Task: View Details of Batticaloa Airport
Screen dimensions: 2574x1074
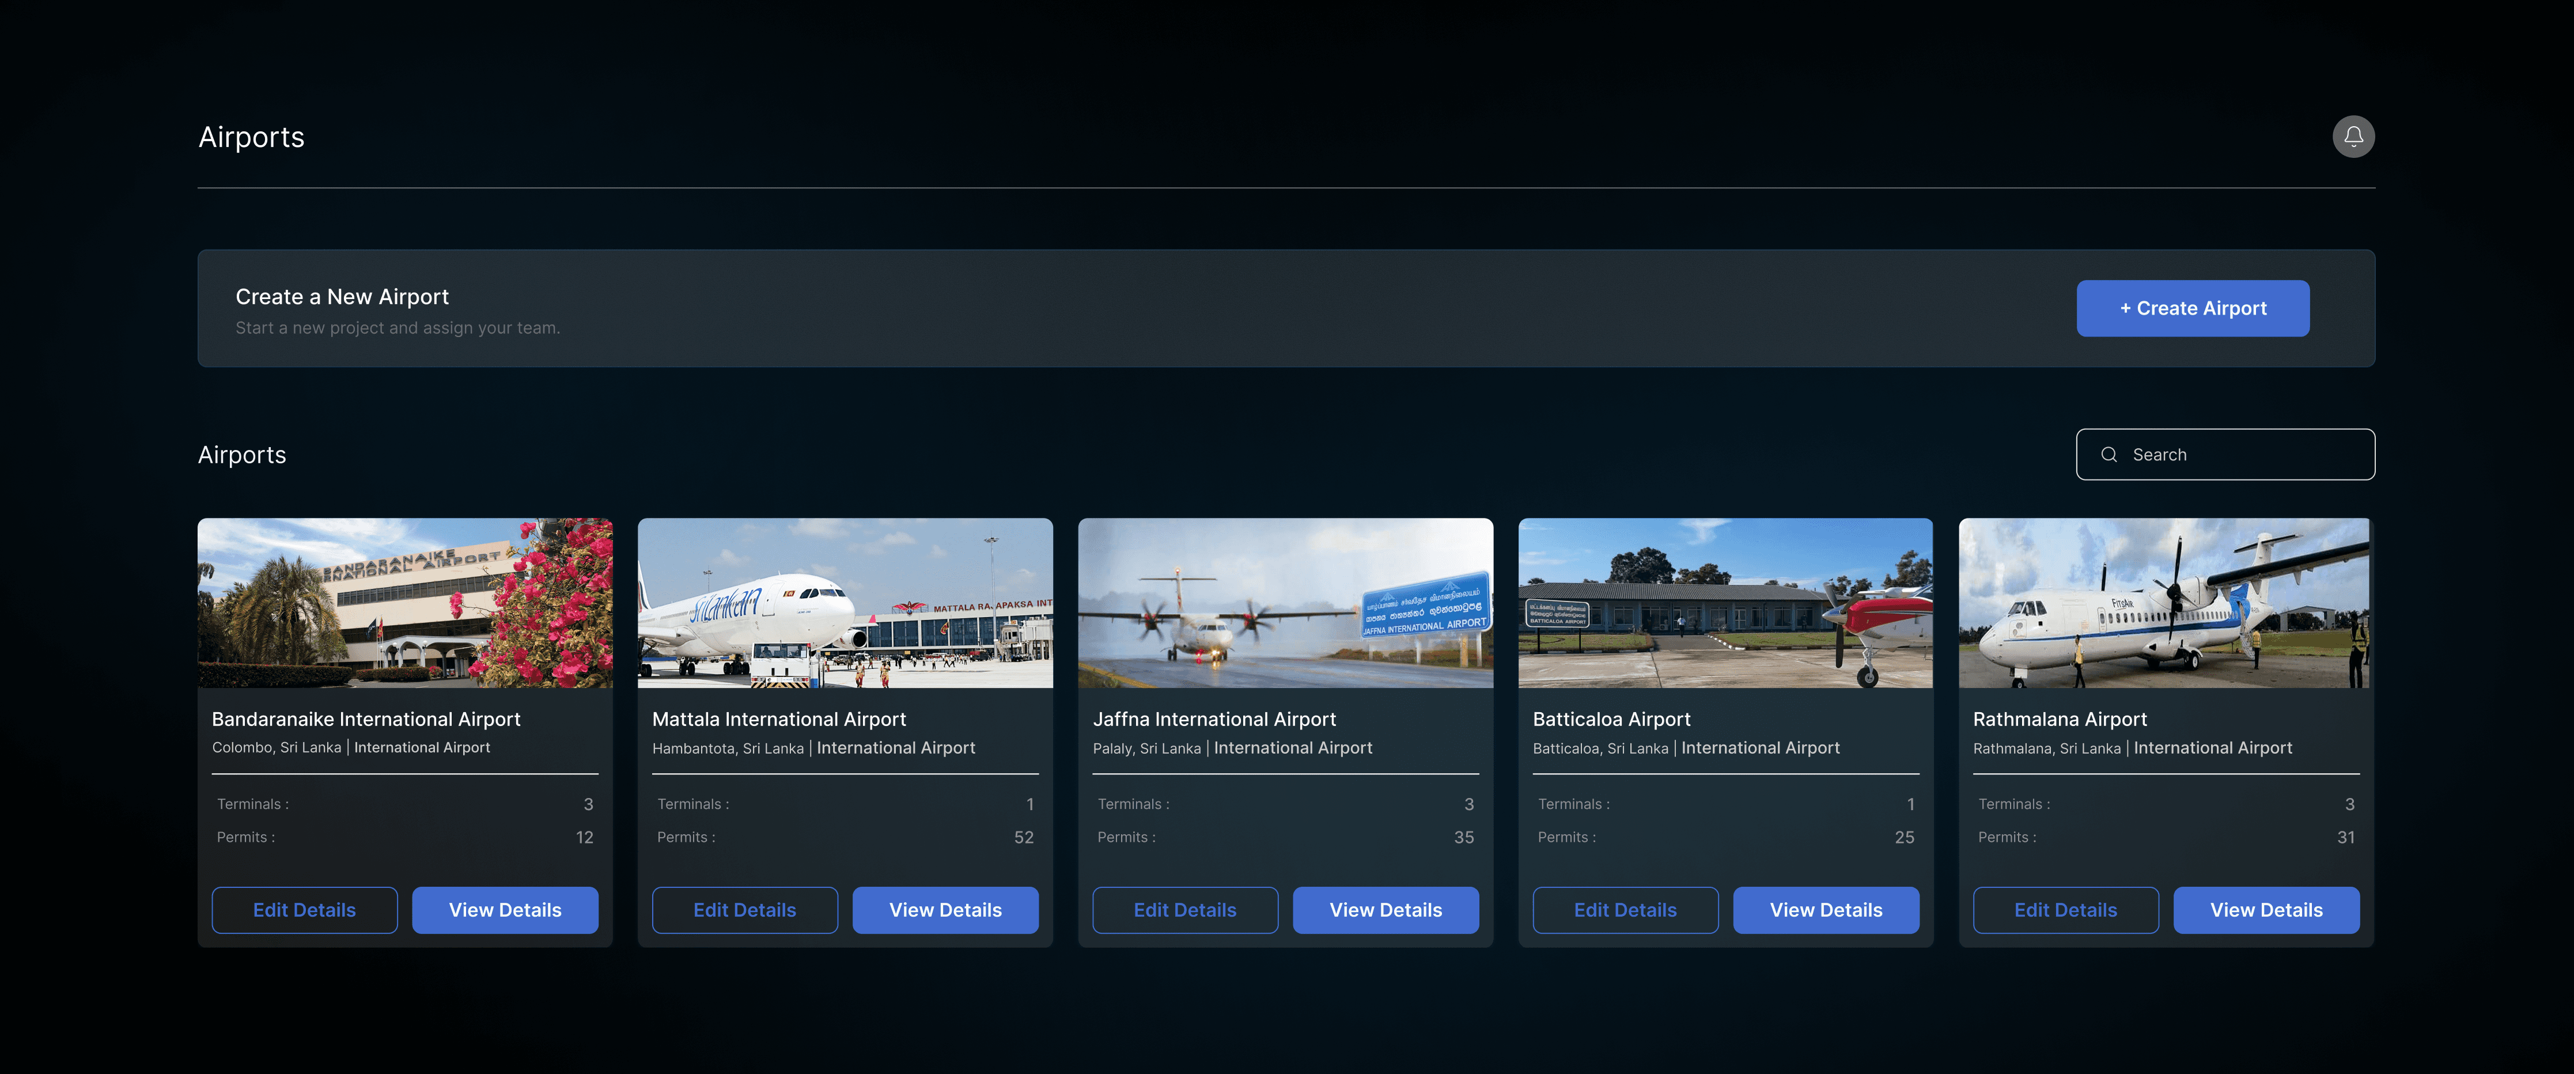Action: pyautogui.click(x=1826, y=910)
